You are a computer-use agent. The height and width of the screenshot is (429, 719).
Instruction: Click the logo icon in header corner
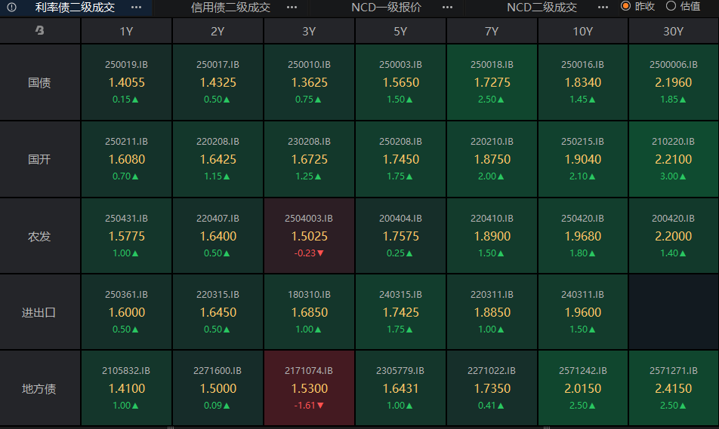tap(40, 31)
